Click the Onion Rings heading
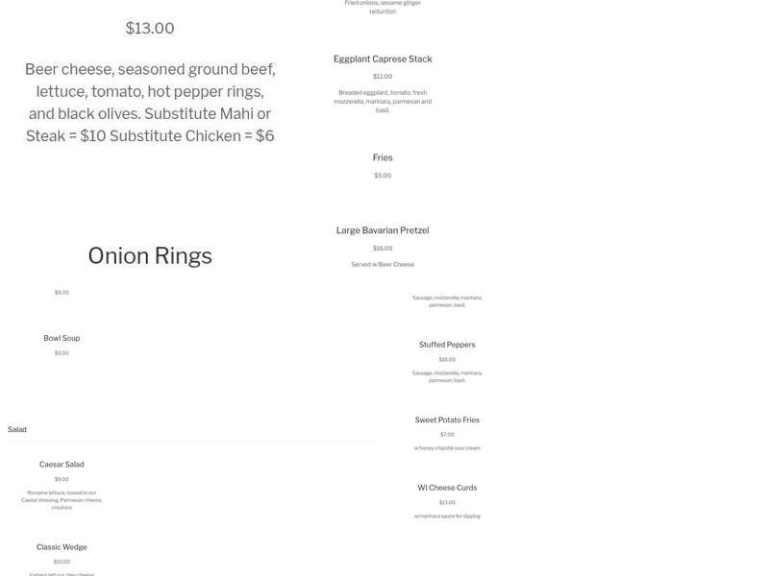The width and height of the screenshot is (769, 576). (x=150, y=256)
